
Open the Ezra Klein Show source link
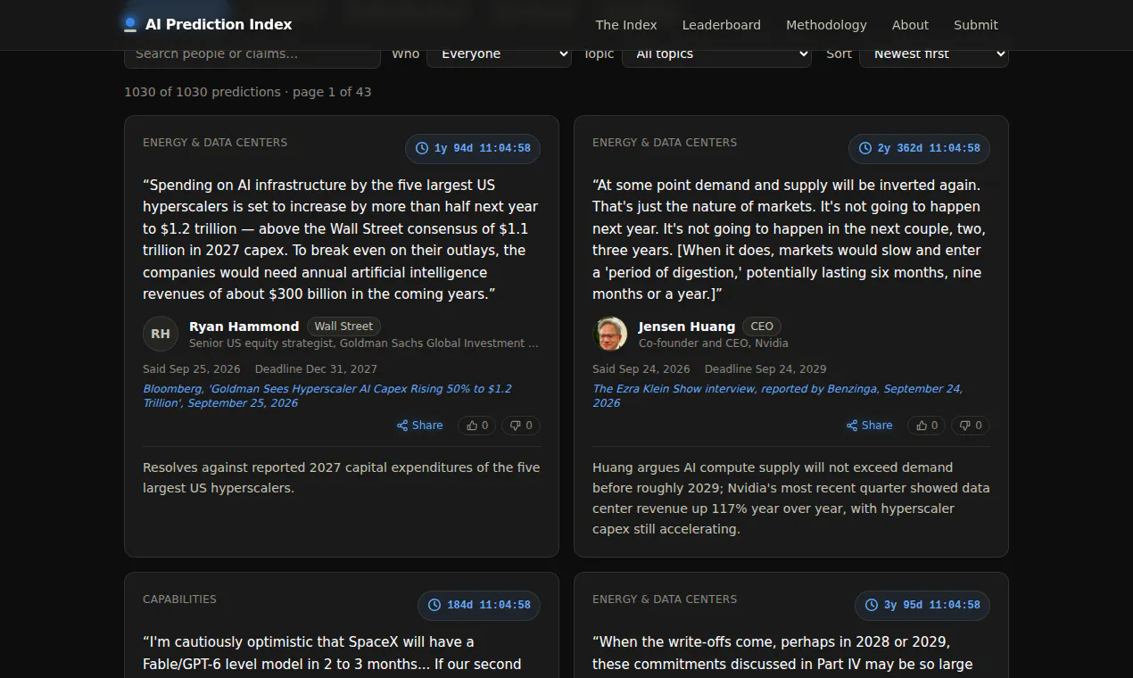point(778,396)
